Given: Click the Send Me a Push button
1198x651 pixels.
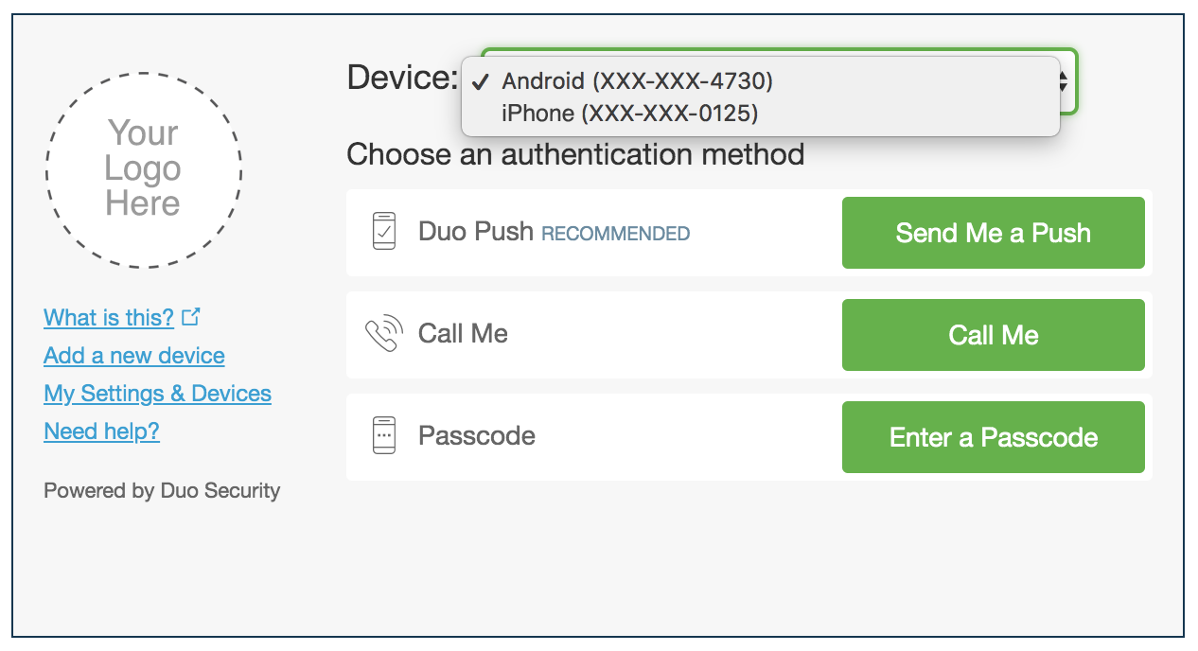Looking at the screenshot, I should pyautogui.click(x=993, y=232).
